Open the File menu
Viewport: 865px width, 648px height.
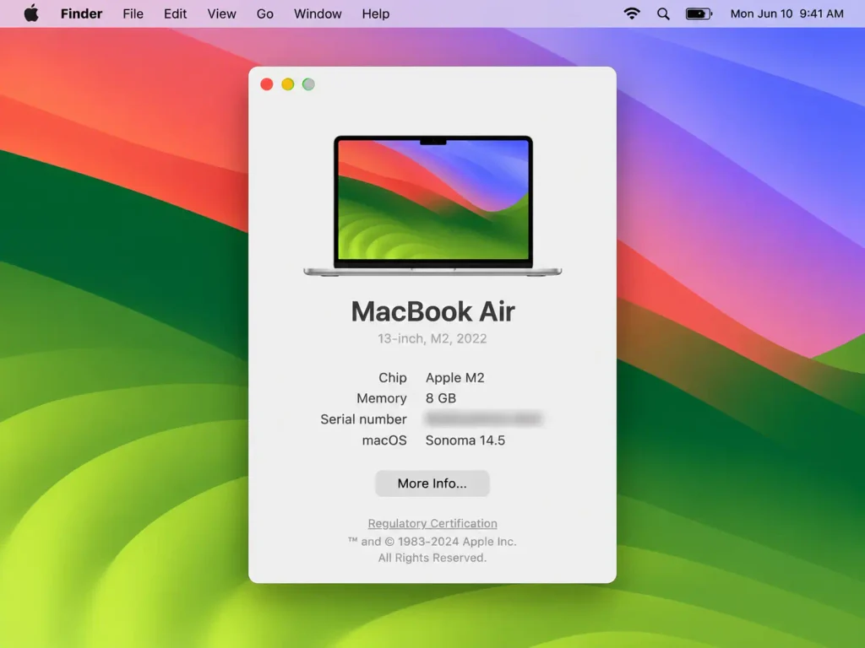133,13
